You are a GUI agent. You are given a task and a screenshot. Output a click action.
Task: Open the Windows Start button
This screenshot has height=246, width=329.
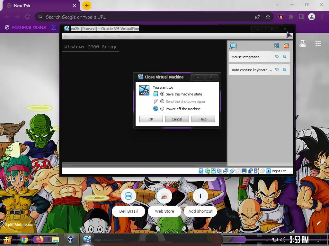[x=8, y=240]
